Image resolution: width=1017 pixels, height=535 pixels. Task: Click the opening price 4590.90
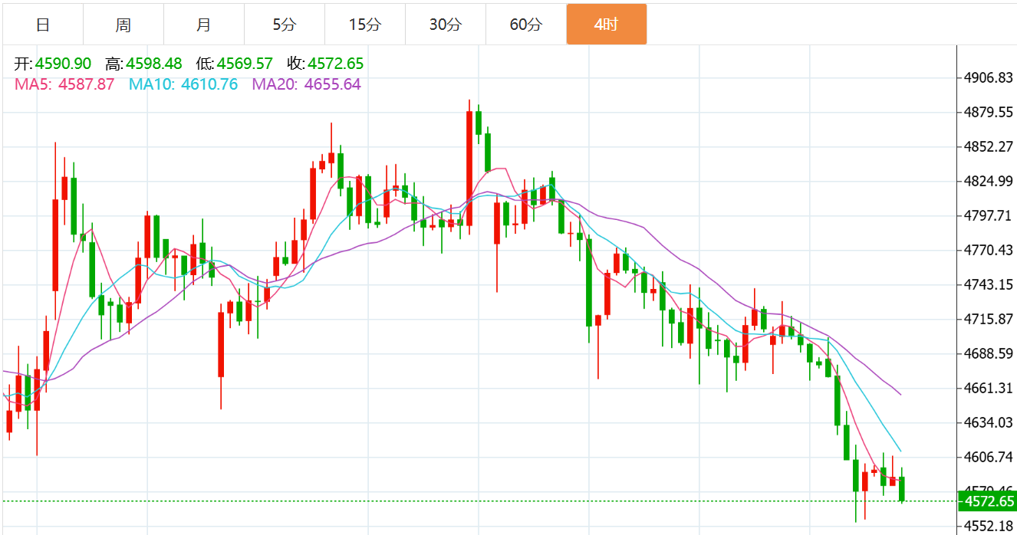(64, 64)
